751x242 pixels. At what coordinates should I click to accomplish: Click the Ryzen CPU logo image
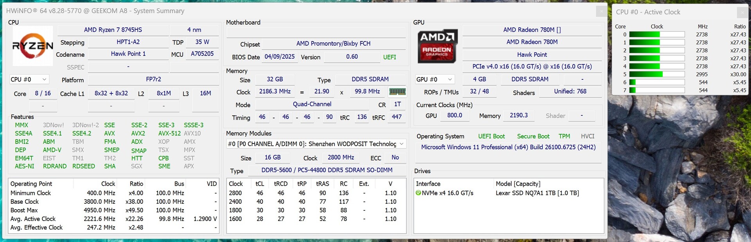click(33, 46)
